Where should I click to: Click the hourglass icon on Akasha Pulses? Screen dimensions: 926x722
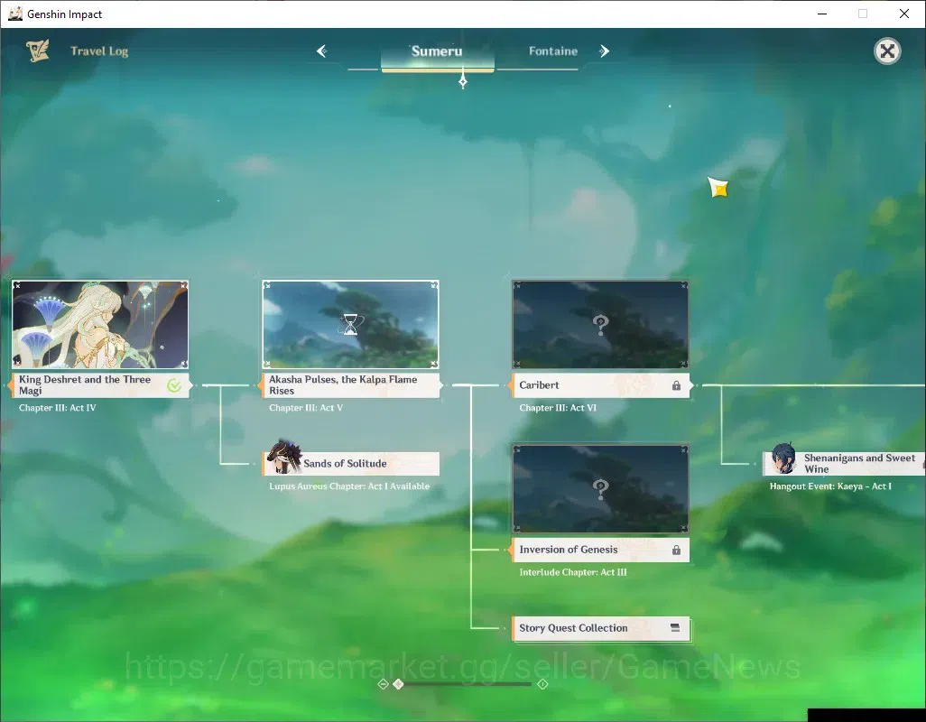[x=351, y=325]
